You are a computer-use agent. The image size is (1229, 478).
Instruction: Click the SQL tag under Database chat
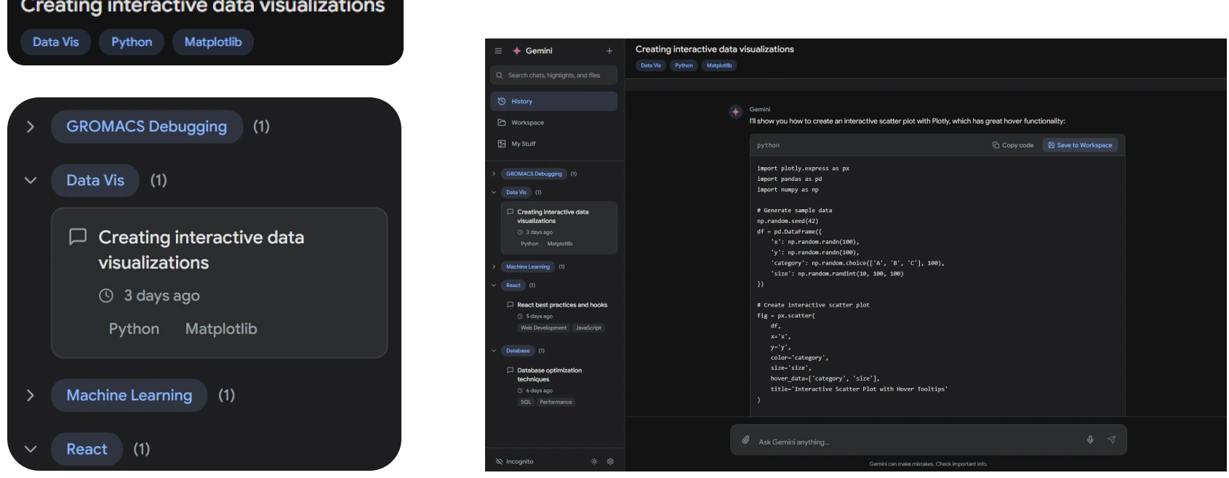(526, 402)
